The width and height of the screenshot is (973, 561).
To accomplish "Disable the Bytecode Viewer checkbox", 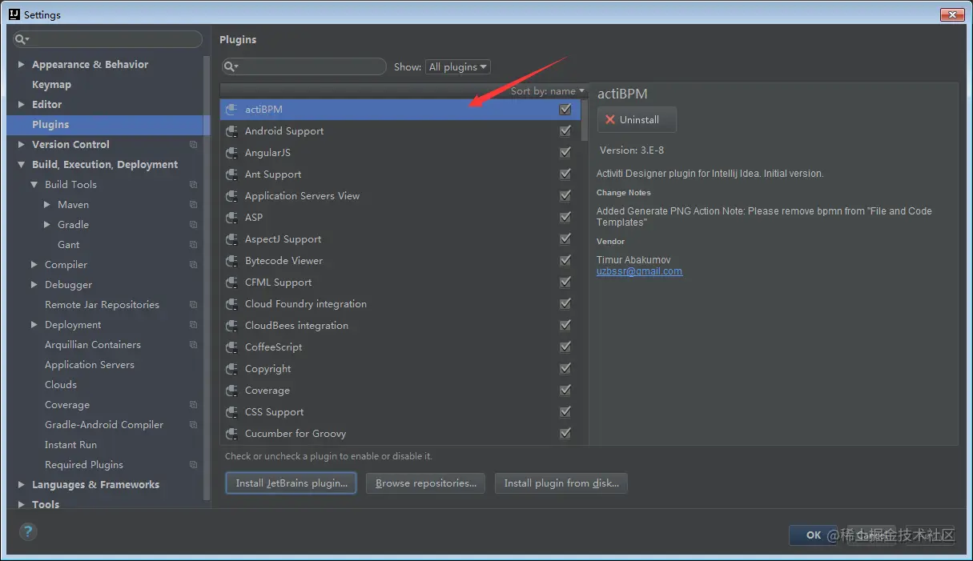I will click(x=565, y=261).
